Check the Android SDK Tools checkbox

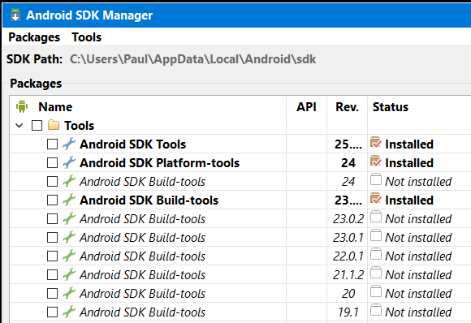click(x=52, y=144)
